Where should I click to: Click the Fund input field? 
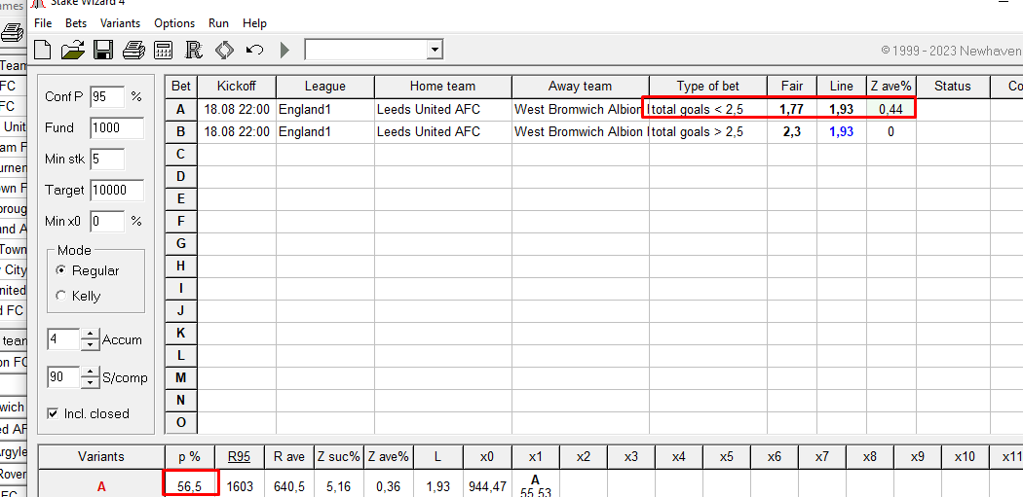point(117,127)
